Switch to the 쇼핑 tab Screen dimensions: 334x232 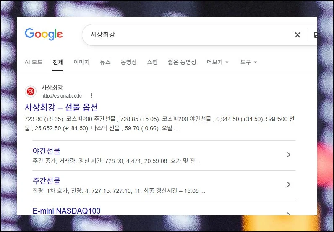(152, 62)
